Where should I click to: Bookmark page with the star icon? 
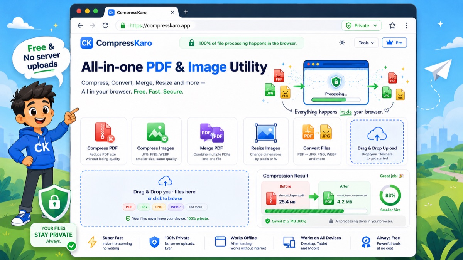[392, 25]
